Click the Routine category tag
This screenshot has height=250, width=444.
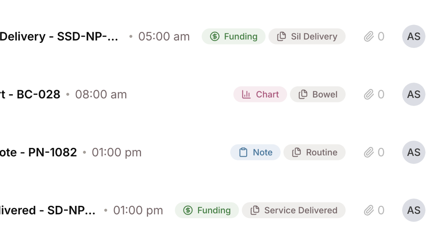tap(314, 152)
